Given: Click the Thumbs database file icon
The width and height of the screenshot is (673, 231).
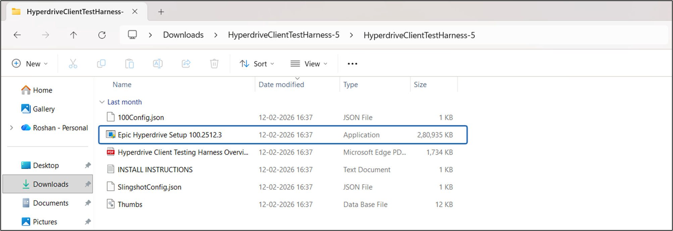Looking at the screenshot, I should pos(111,204).
